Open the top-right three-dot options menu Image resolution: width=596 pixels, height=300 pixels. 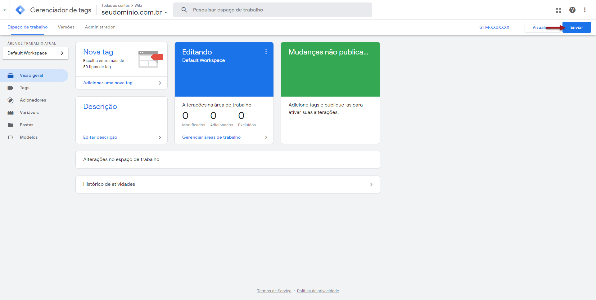(585, 10)
